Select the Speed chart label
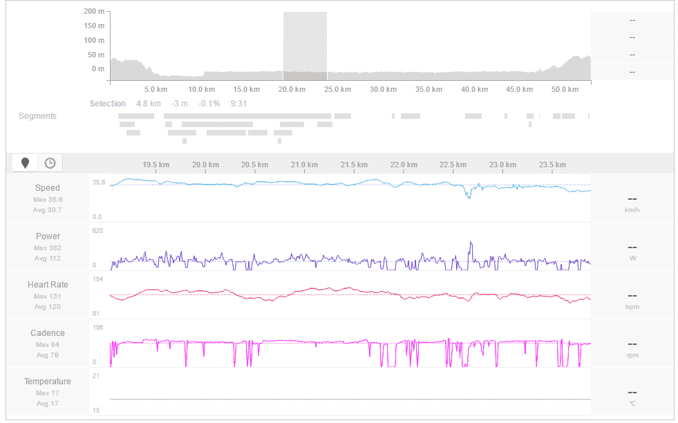 [48, 188]
